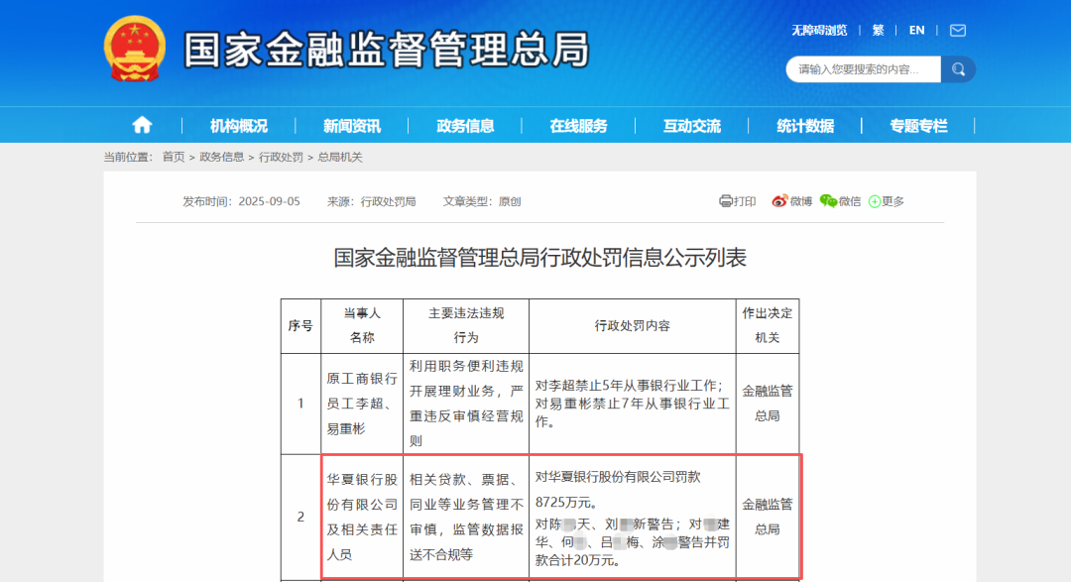
Task: Click the 主要违法违规行为 column header
Action: click(x=466, y=326)
